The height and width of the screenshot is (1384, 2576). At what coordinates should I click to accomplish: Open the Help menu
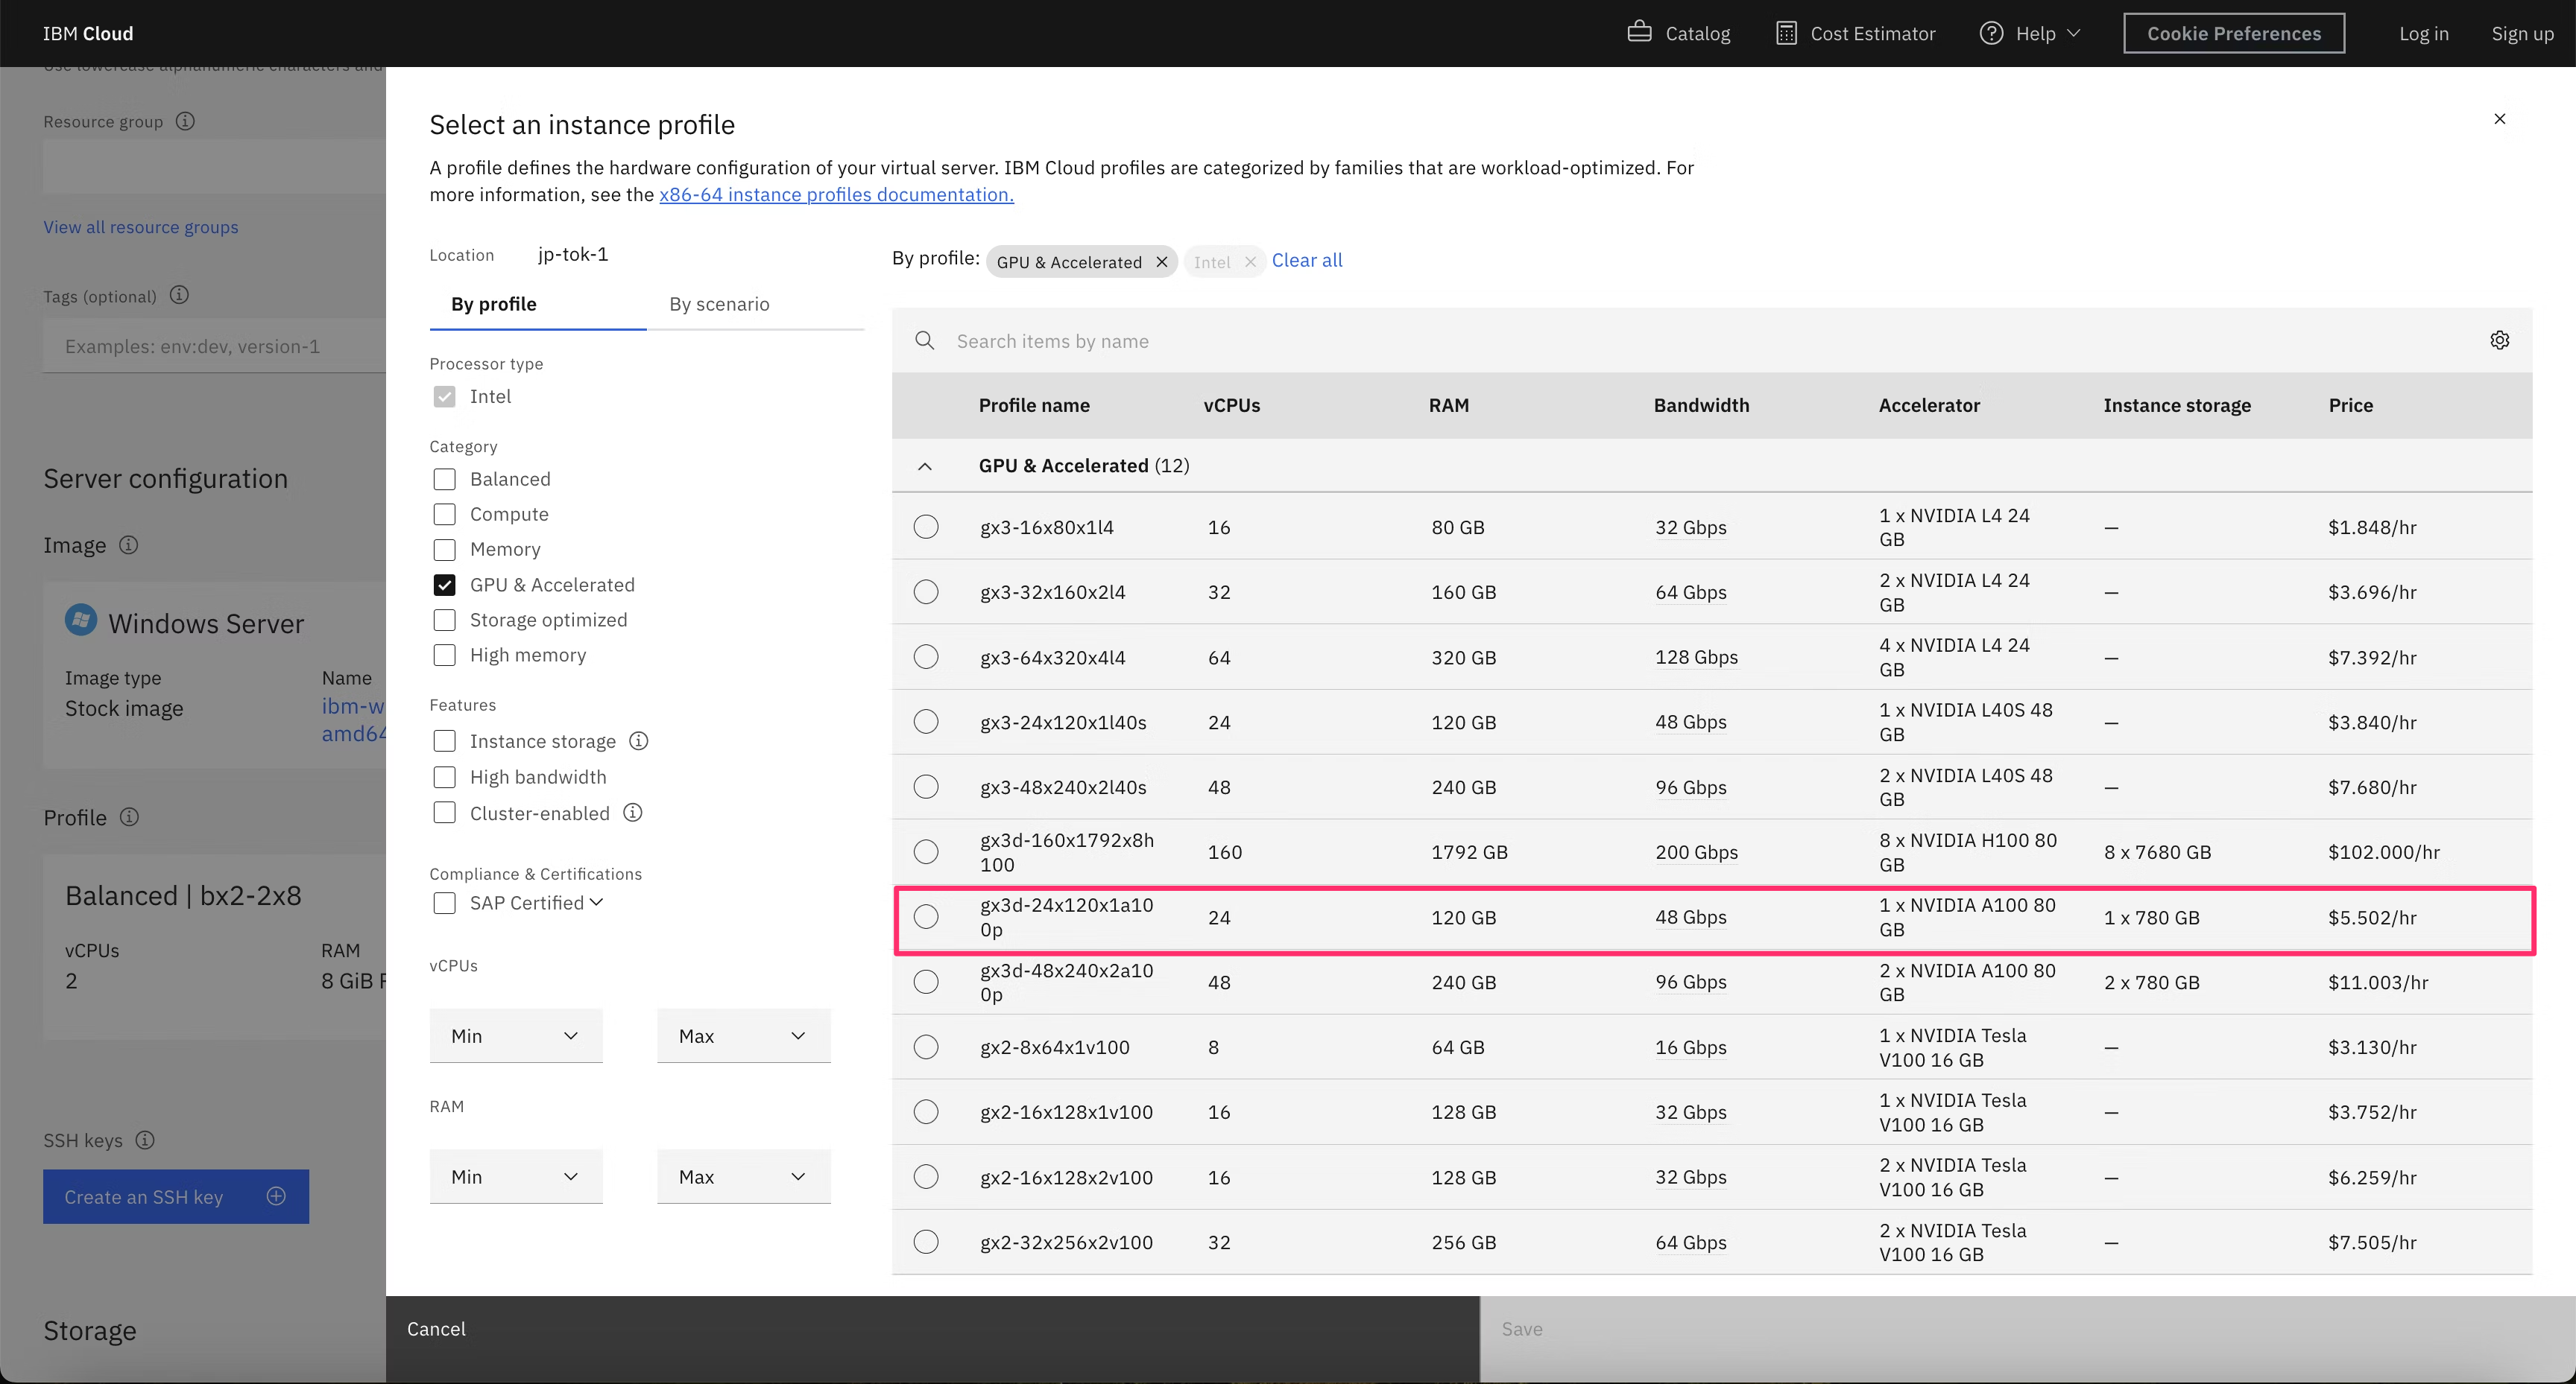(x=2031, y=33)
